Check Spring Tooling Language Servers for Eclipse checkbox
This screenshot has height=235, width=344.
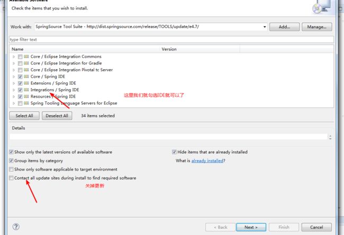pos(20,104)
